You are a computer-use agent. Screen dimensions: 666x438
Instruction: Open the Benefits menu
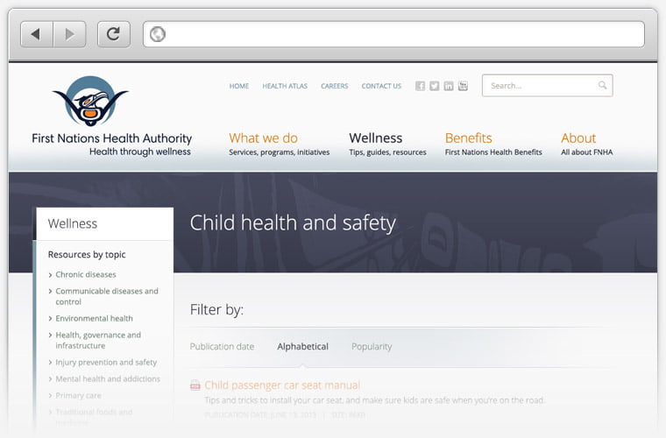point(469,138)
